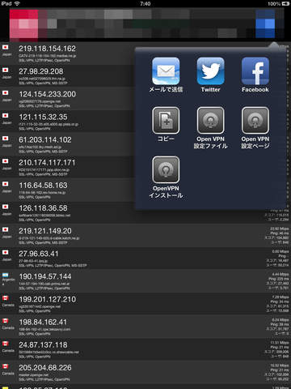The width and height of the screenshot is (291, 389).
Task: Tap Canada flag beside 198.84.162.41
Action: (6, 321)
